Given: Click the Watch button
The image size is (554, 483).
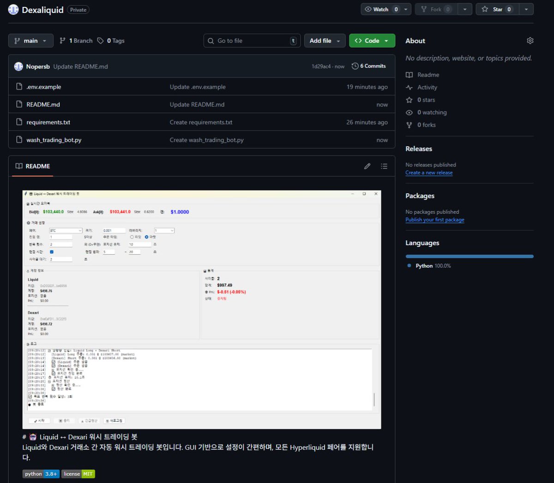Looking at the screenshot, I should 381,9.
